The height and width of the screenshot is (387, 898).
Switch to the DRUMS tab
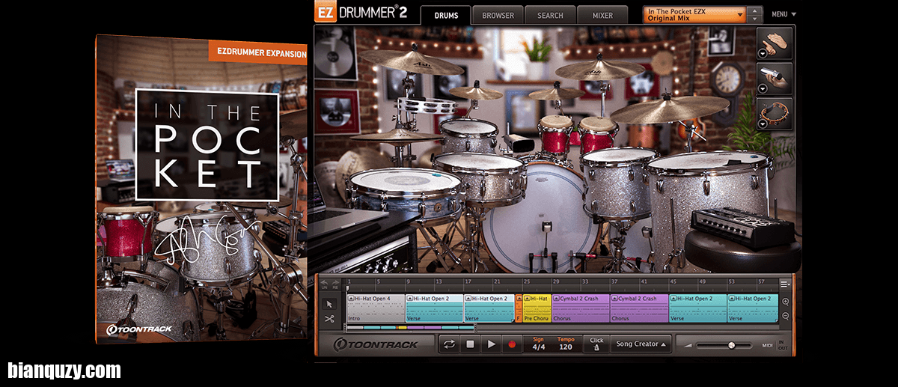(446, 15)
